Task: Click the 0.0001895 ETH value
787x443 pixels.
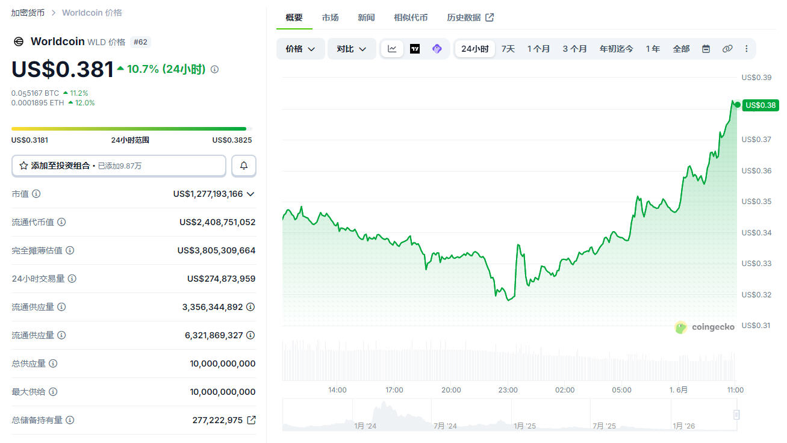Action: (38, 103)
